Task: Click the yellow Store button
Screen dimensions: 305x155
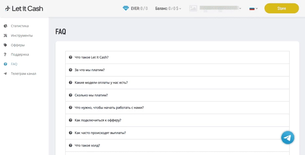Action: (282, 8)
